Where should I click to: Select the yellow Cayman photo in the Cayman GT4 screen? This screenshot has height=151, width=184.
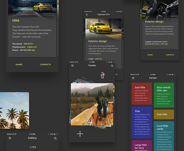(103, 29)
